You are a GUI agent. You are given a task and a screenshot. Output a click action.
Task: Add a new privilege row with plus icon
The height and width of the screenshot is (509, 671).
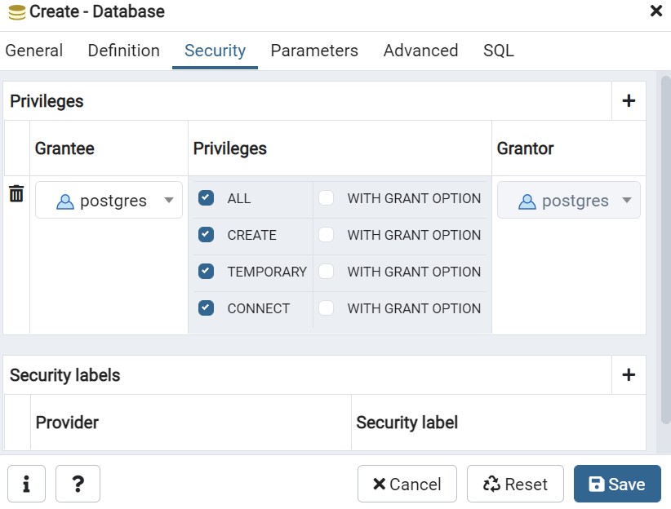click(x=629, y=101)
